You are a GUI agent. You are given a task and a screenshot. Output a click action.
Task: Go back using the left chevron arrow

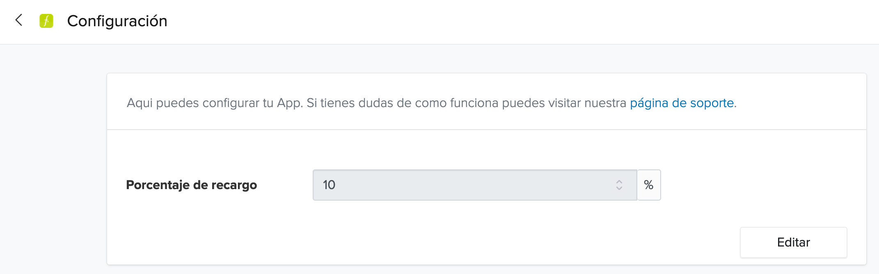(x=18, y=20)
